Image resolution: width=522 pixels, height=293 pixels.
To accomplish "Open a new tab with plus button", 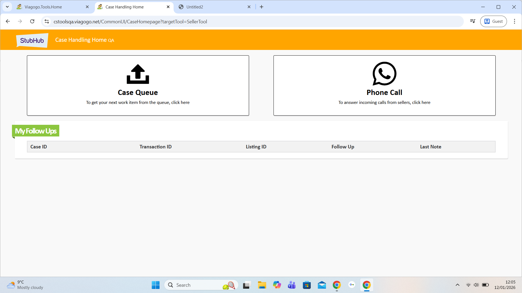I will pyautogui.click(x=262, y=7).
